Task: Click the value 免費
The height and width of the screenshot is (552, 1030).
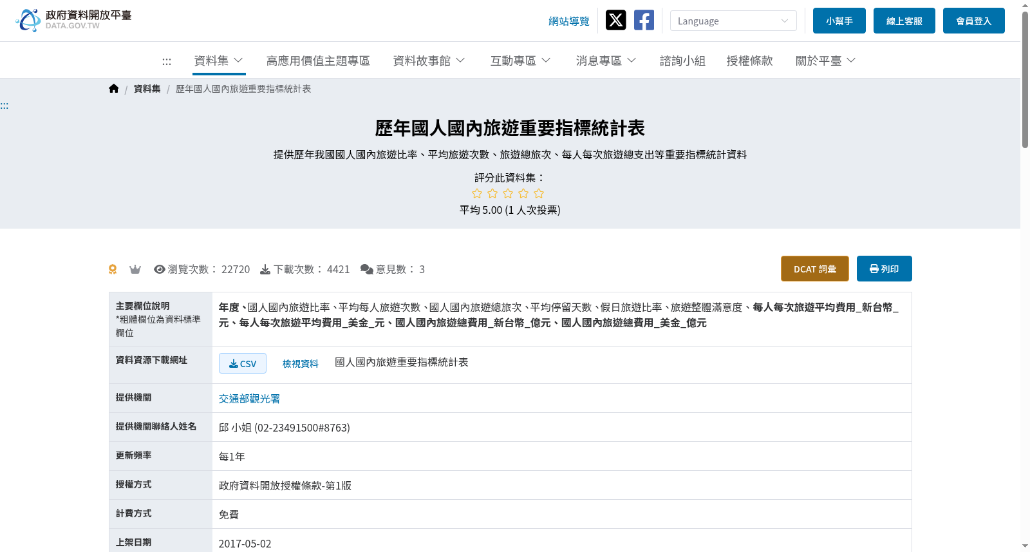Action: tap(229, 515)
